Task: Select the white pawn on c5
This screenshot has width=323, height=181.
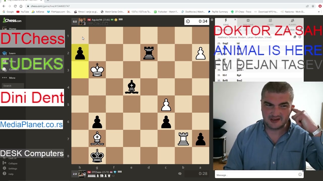Action: [x=166, y=104]
